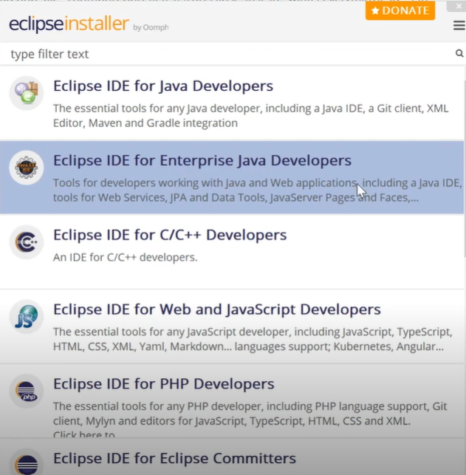Screen dimensions: 466x475
Task: Click the 'Click here to' link
Action: [84, 434]
